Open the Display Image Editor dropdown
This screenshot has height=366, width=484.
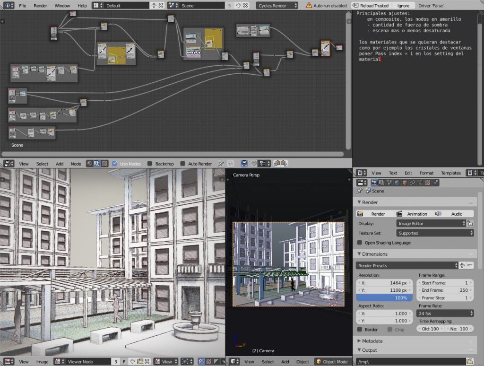tap(430, 223)
